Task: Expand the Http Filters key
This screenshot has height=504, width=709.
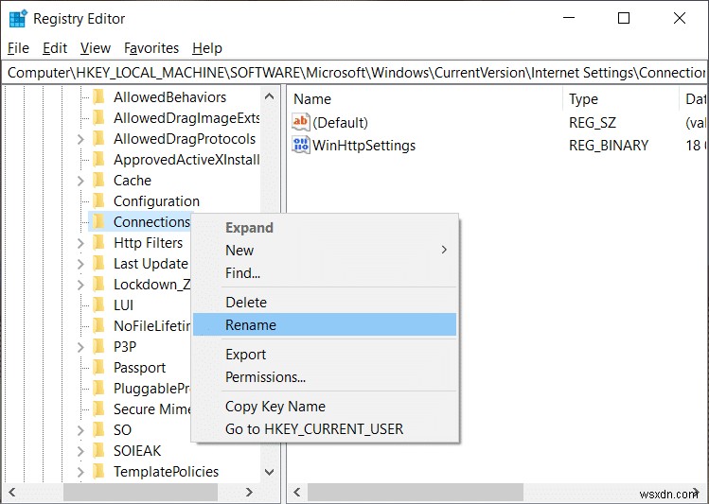Action: [80, 243]
